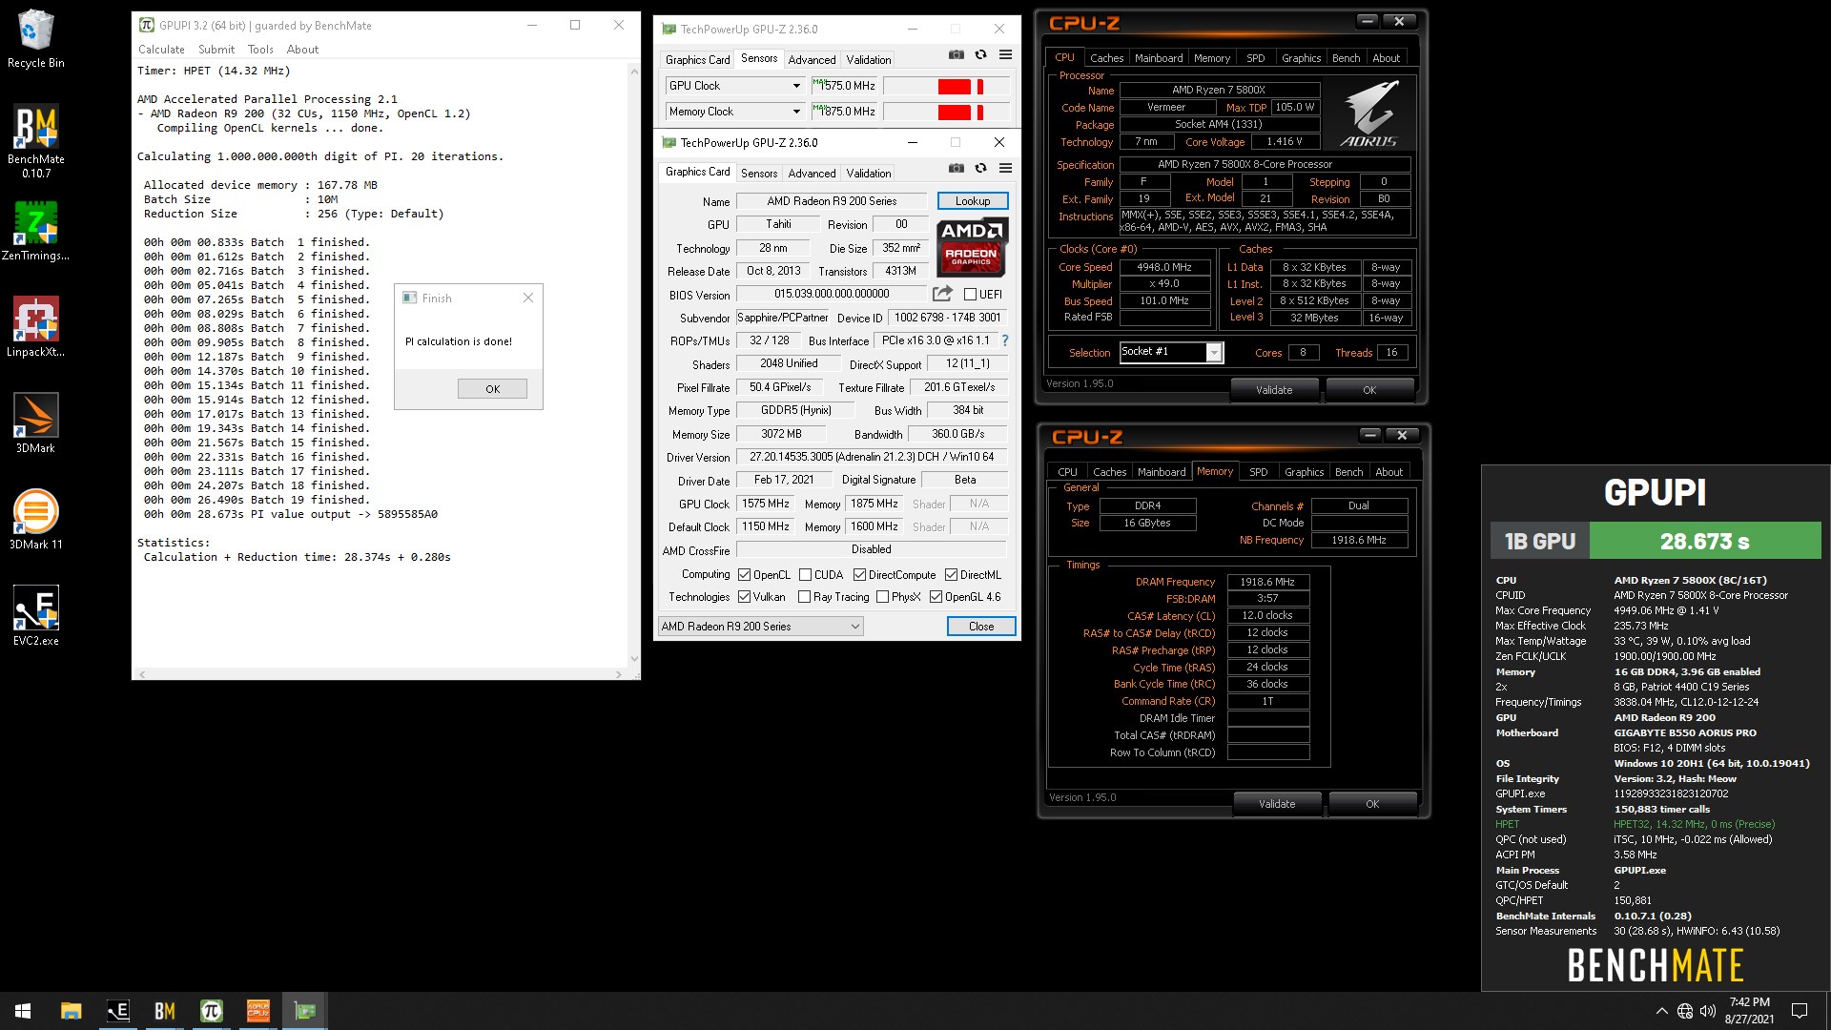Toggle the UEFI checkbox
The height and width of the screenshot is (1030, 1831).
[970, 295]
